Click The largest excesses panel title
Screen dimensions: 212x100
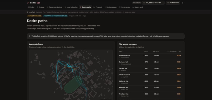click(x=128, y=44)
